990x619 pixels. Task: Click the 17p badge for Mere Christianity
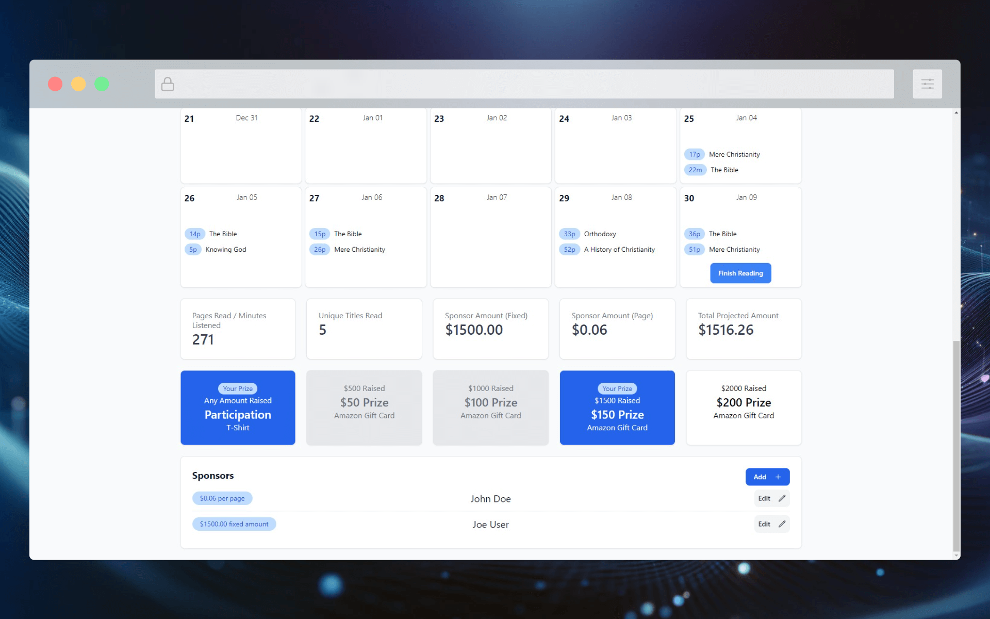click(695, 154)
